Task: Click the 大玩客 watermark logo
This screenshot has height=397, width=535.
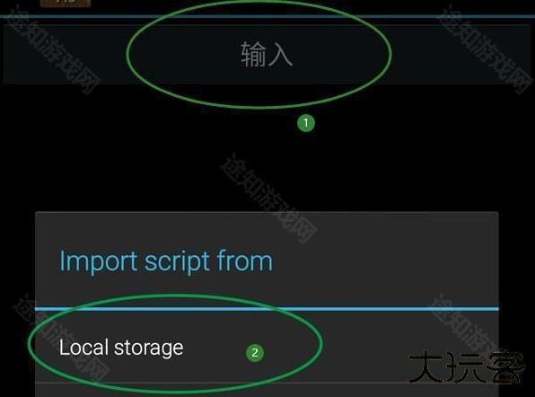Action: [466, 366]
